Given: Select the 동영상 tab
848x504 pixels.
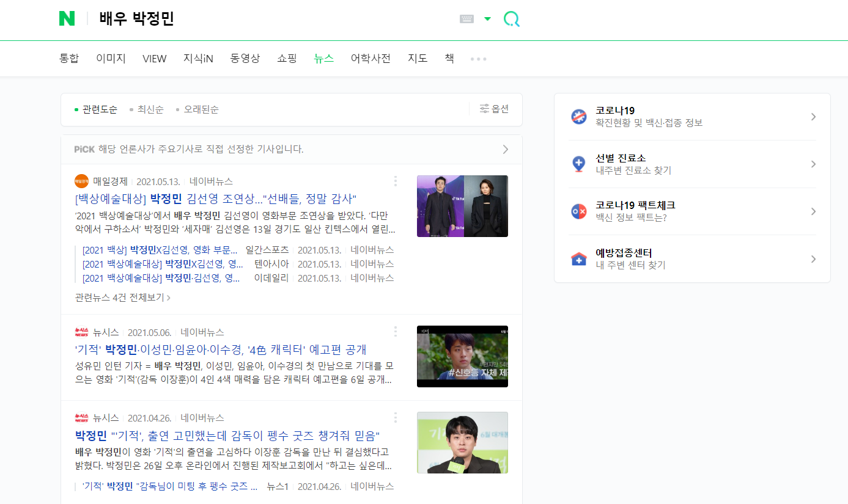Looking at the screenshot, I should click(245, 59).
